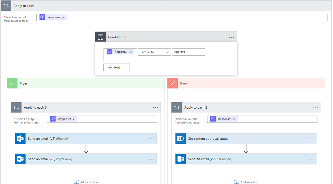Click Responses token icon in Apply to each
The image size is (333, 184).
tap(42, 17)
